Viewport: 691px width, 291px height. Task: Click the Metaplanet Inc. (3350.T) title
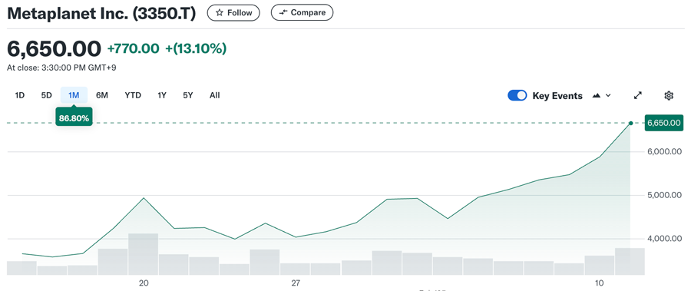101,13
